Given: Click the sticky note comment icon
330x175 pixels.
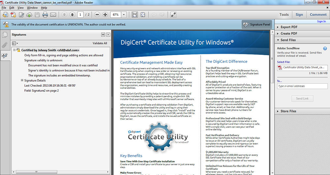Looking at the screenshot, I should (154, 15).
